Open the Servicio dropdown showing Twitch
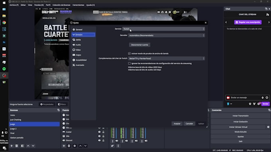Screen dimensions: 271x152 point(164,29)
